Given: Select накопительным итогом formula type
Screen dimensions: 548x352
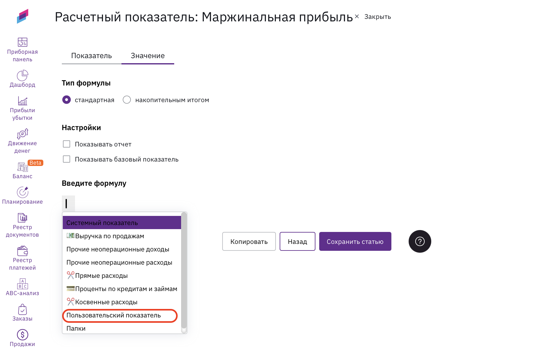Looking at the screenshot, I should 127,100.
